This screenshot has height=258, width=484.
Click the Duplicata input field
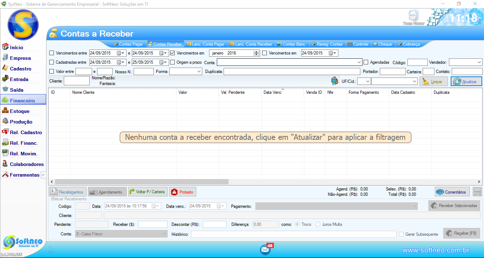pos(292,71)
